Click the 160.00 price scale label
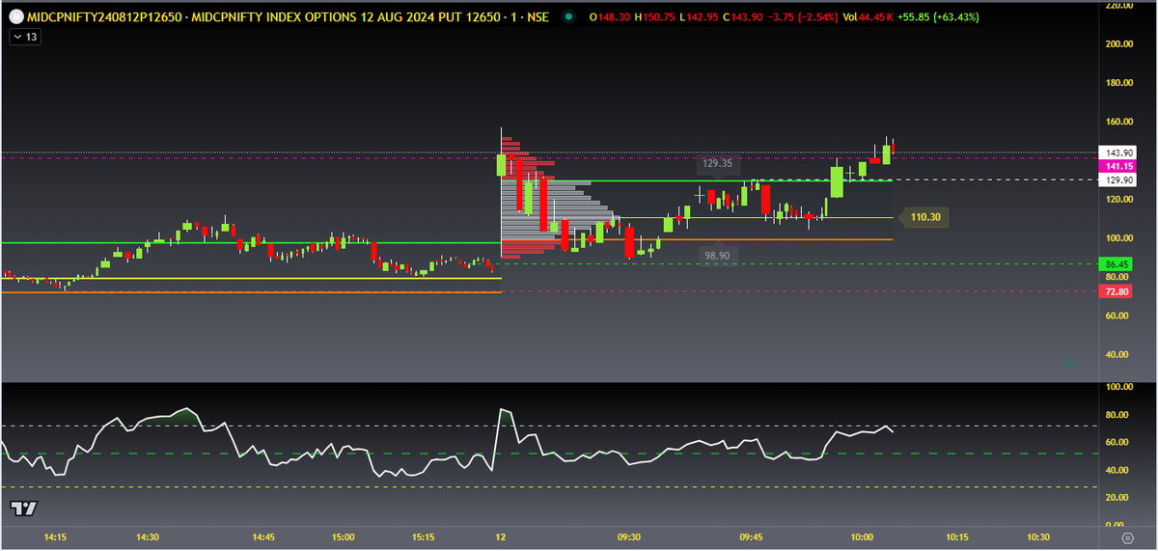Screen dimensions: 1158x551 point(1119,122)
